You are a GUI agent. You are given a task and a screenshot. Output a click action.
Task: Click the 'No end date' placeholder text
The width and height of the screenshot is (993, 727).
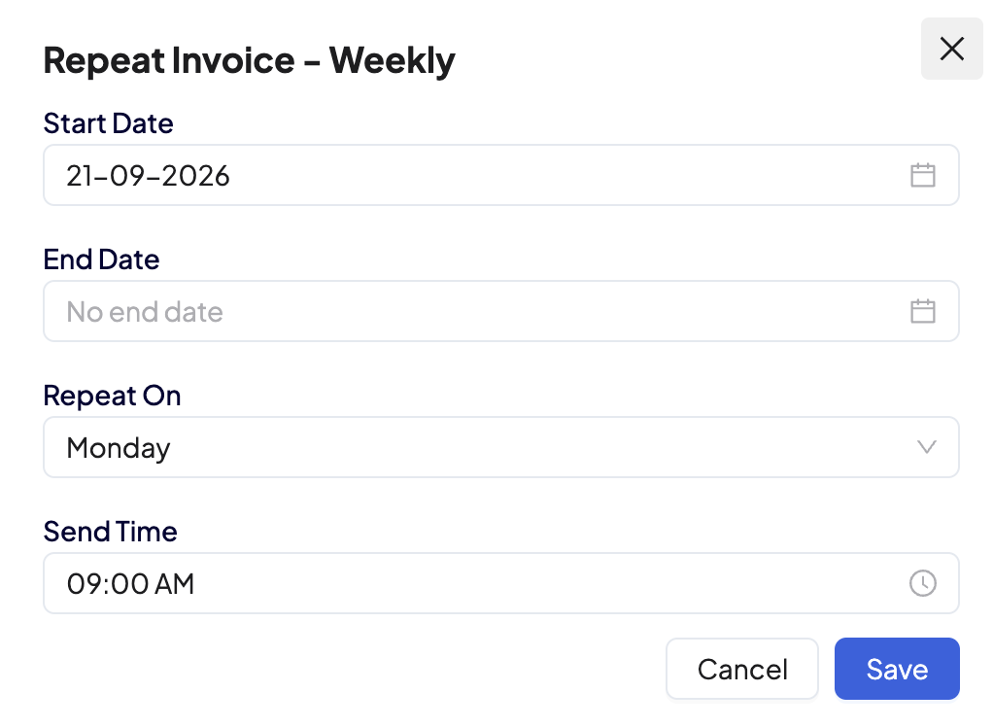[145, 312]
